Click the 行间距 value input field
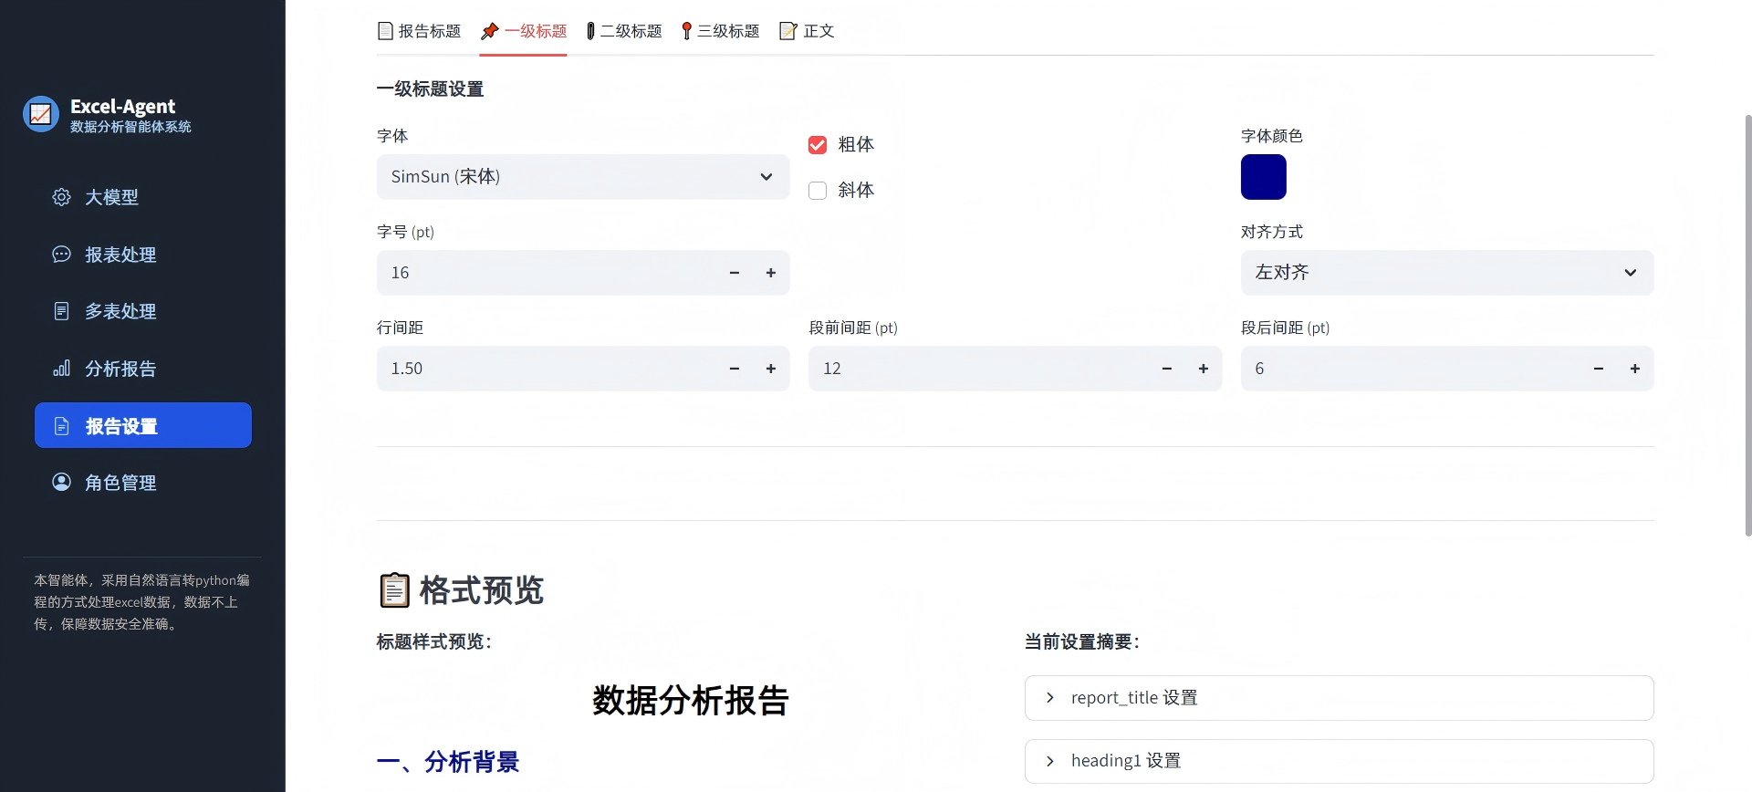 [x=547, y=369]
